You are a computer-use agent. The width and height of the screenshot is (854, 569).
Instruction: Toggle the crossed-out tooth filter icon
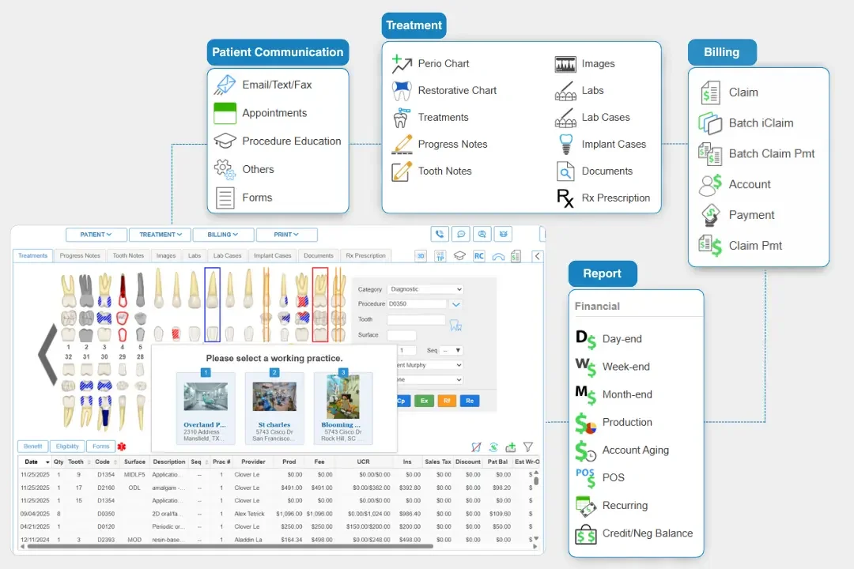(x=477, y=447)
